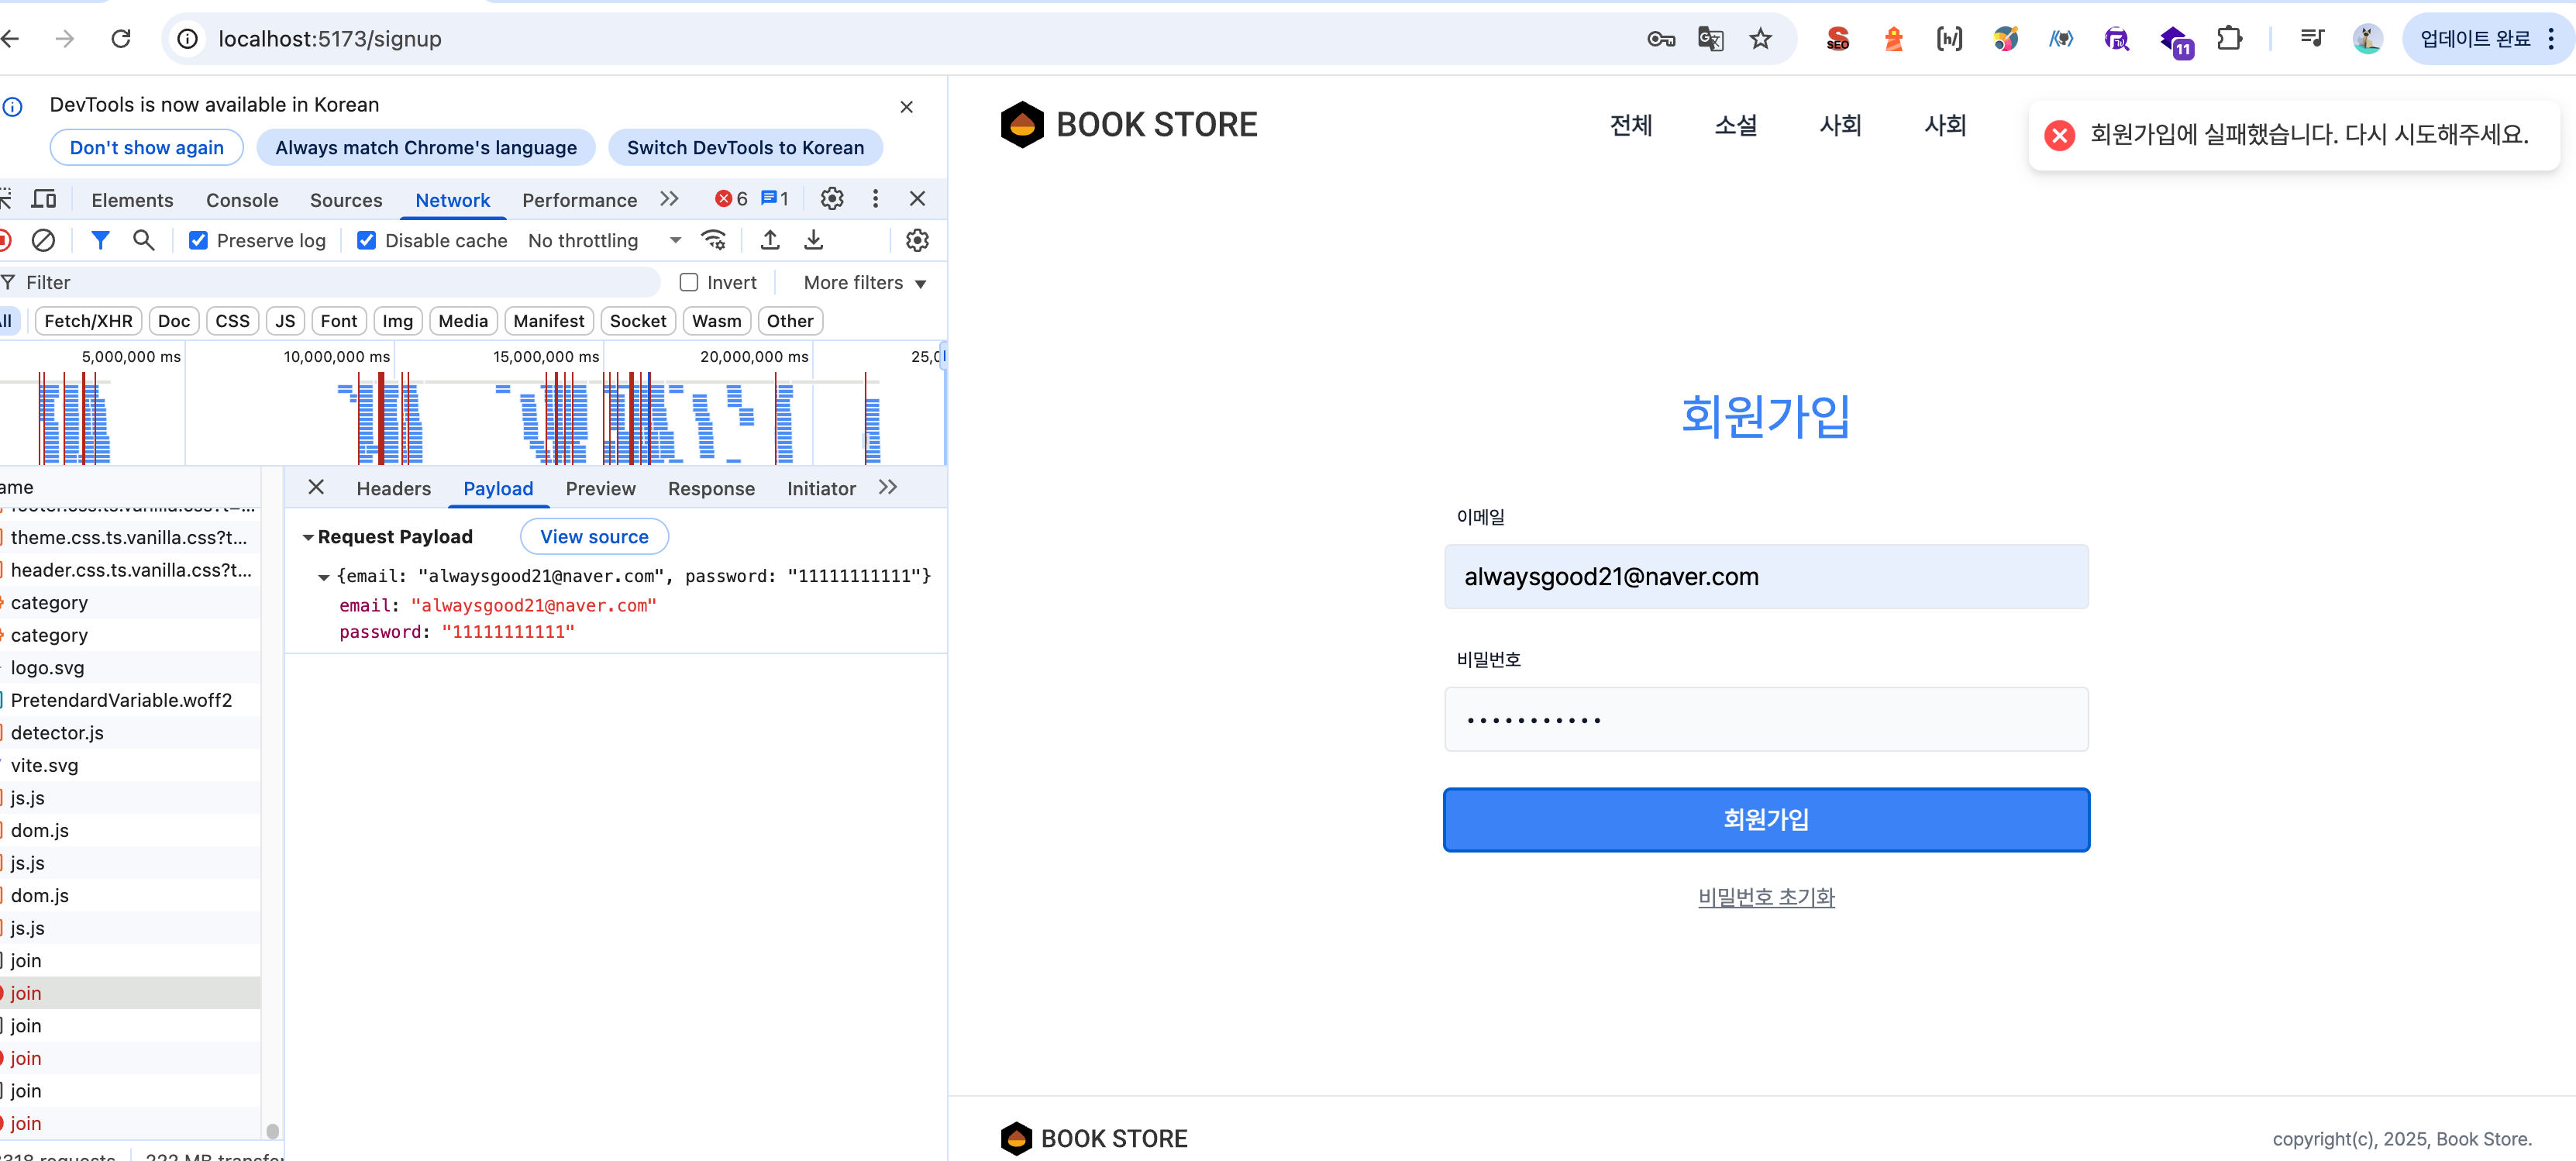Clear the network log

point(43,240)
